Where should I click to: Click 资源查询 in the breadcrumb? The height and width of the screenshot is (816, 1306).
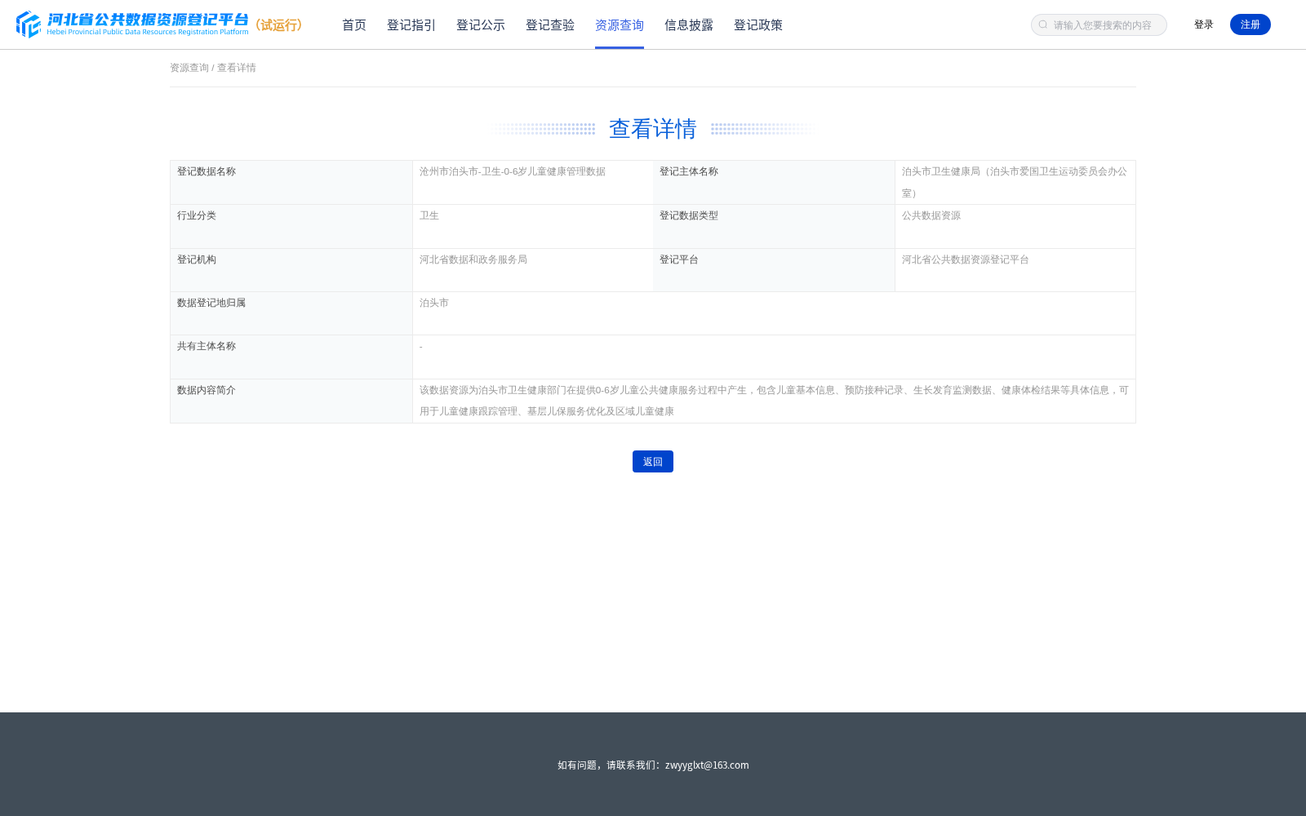click(189, 68)
